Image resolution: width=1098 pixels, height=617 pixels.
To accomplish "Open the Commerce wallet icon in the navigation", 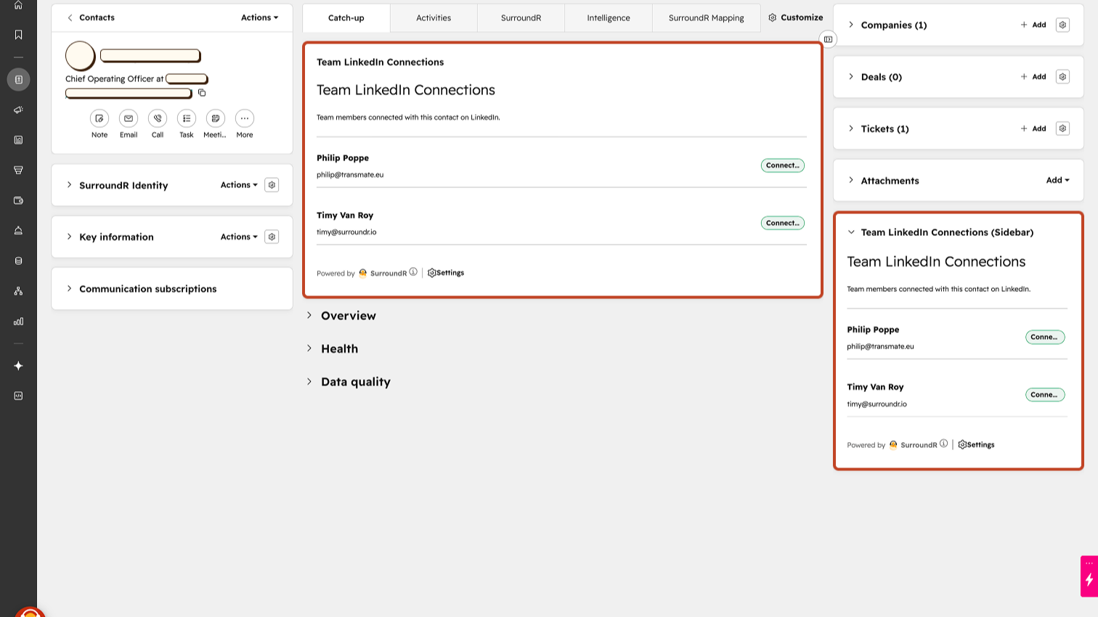I will point(18,200).
